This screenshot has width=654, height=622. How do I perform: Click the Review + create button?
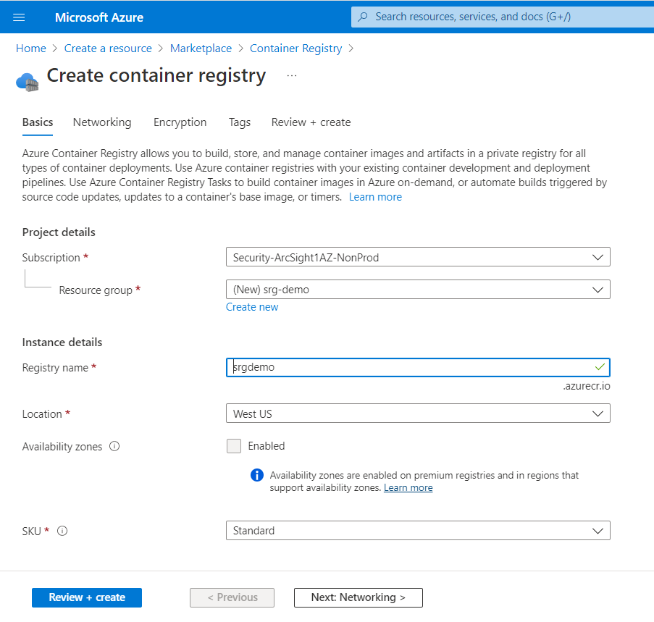(x=87, y=597)
